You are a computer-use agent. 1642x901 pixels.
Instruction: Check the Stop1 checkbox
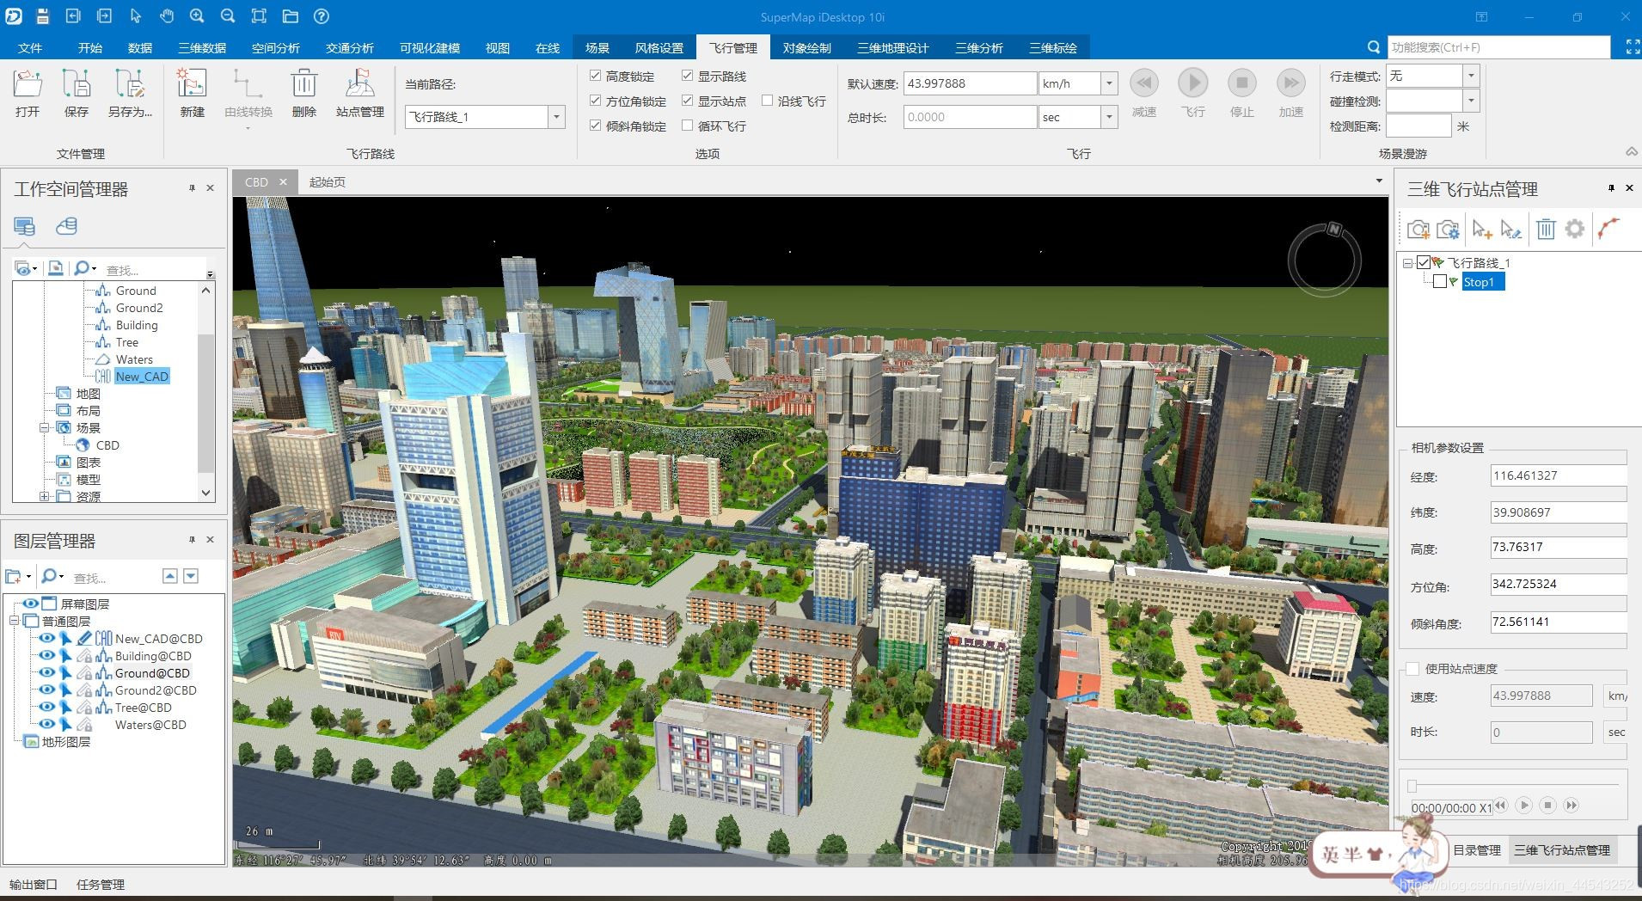pos(1440,281)
